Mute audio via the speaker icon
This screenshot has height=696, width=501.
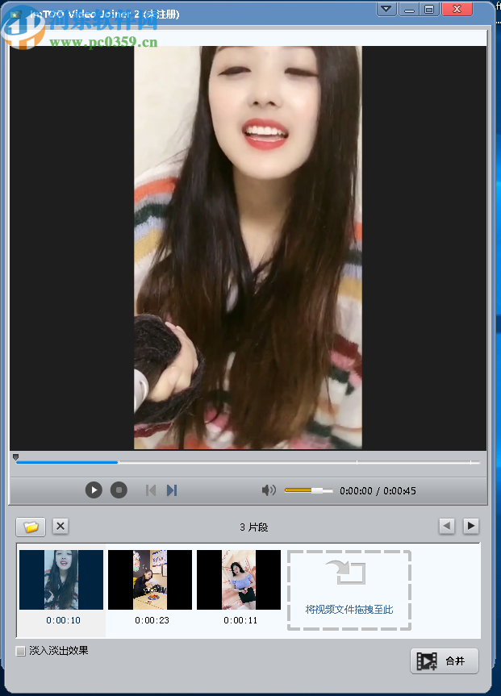coord(269,490)
